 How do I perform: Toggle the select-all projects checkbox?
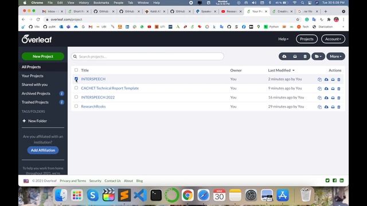point(76,70)
